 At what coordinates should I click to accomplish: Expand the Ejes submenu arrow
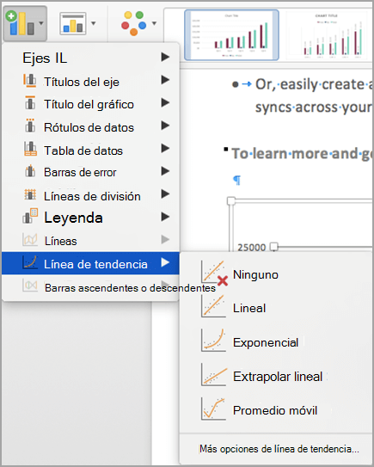tap(165, 57)
